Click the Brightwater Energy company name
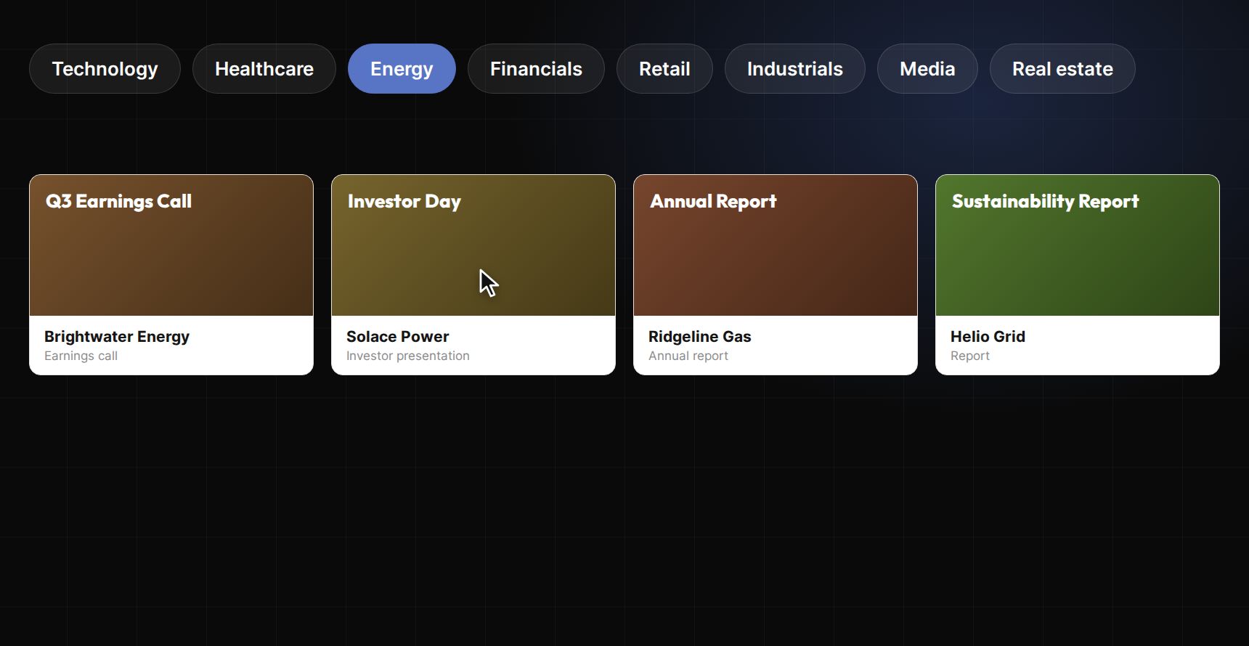Viewport: 1249px width, 646px height. [x=117, y=337]
